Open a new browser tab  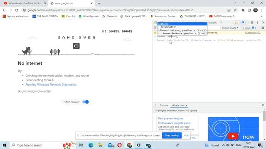coord(99,3)
